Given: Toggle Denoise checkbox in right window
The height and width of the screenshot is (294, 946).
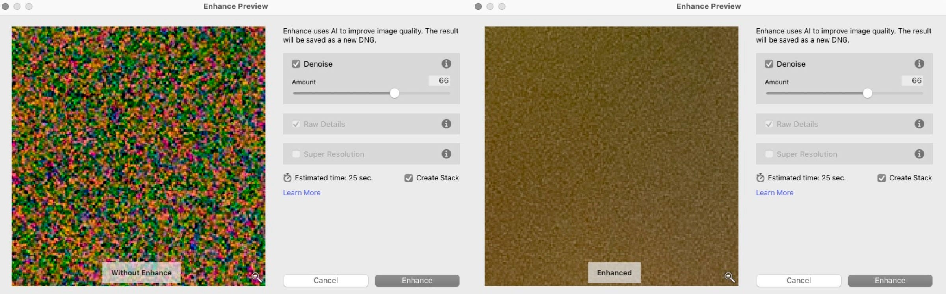Looking at the screenshot, I should coord(769,64).
